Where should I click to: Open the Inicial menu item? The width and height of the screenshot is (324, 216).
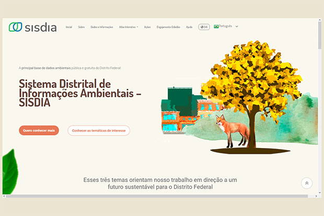coord(69,27)
